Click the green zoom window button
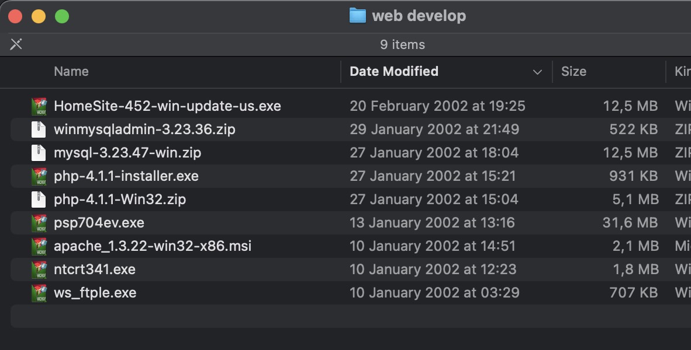The image size is (691, 350). click(62, 16)
